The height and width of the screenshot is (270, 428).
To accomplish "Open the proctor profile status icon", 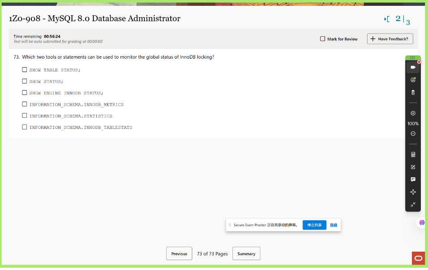I will [413, 80].
